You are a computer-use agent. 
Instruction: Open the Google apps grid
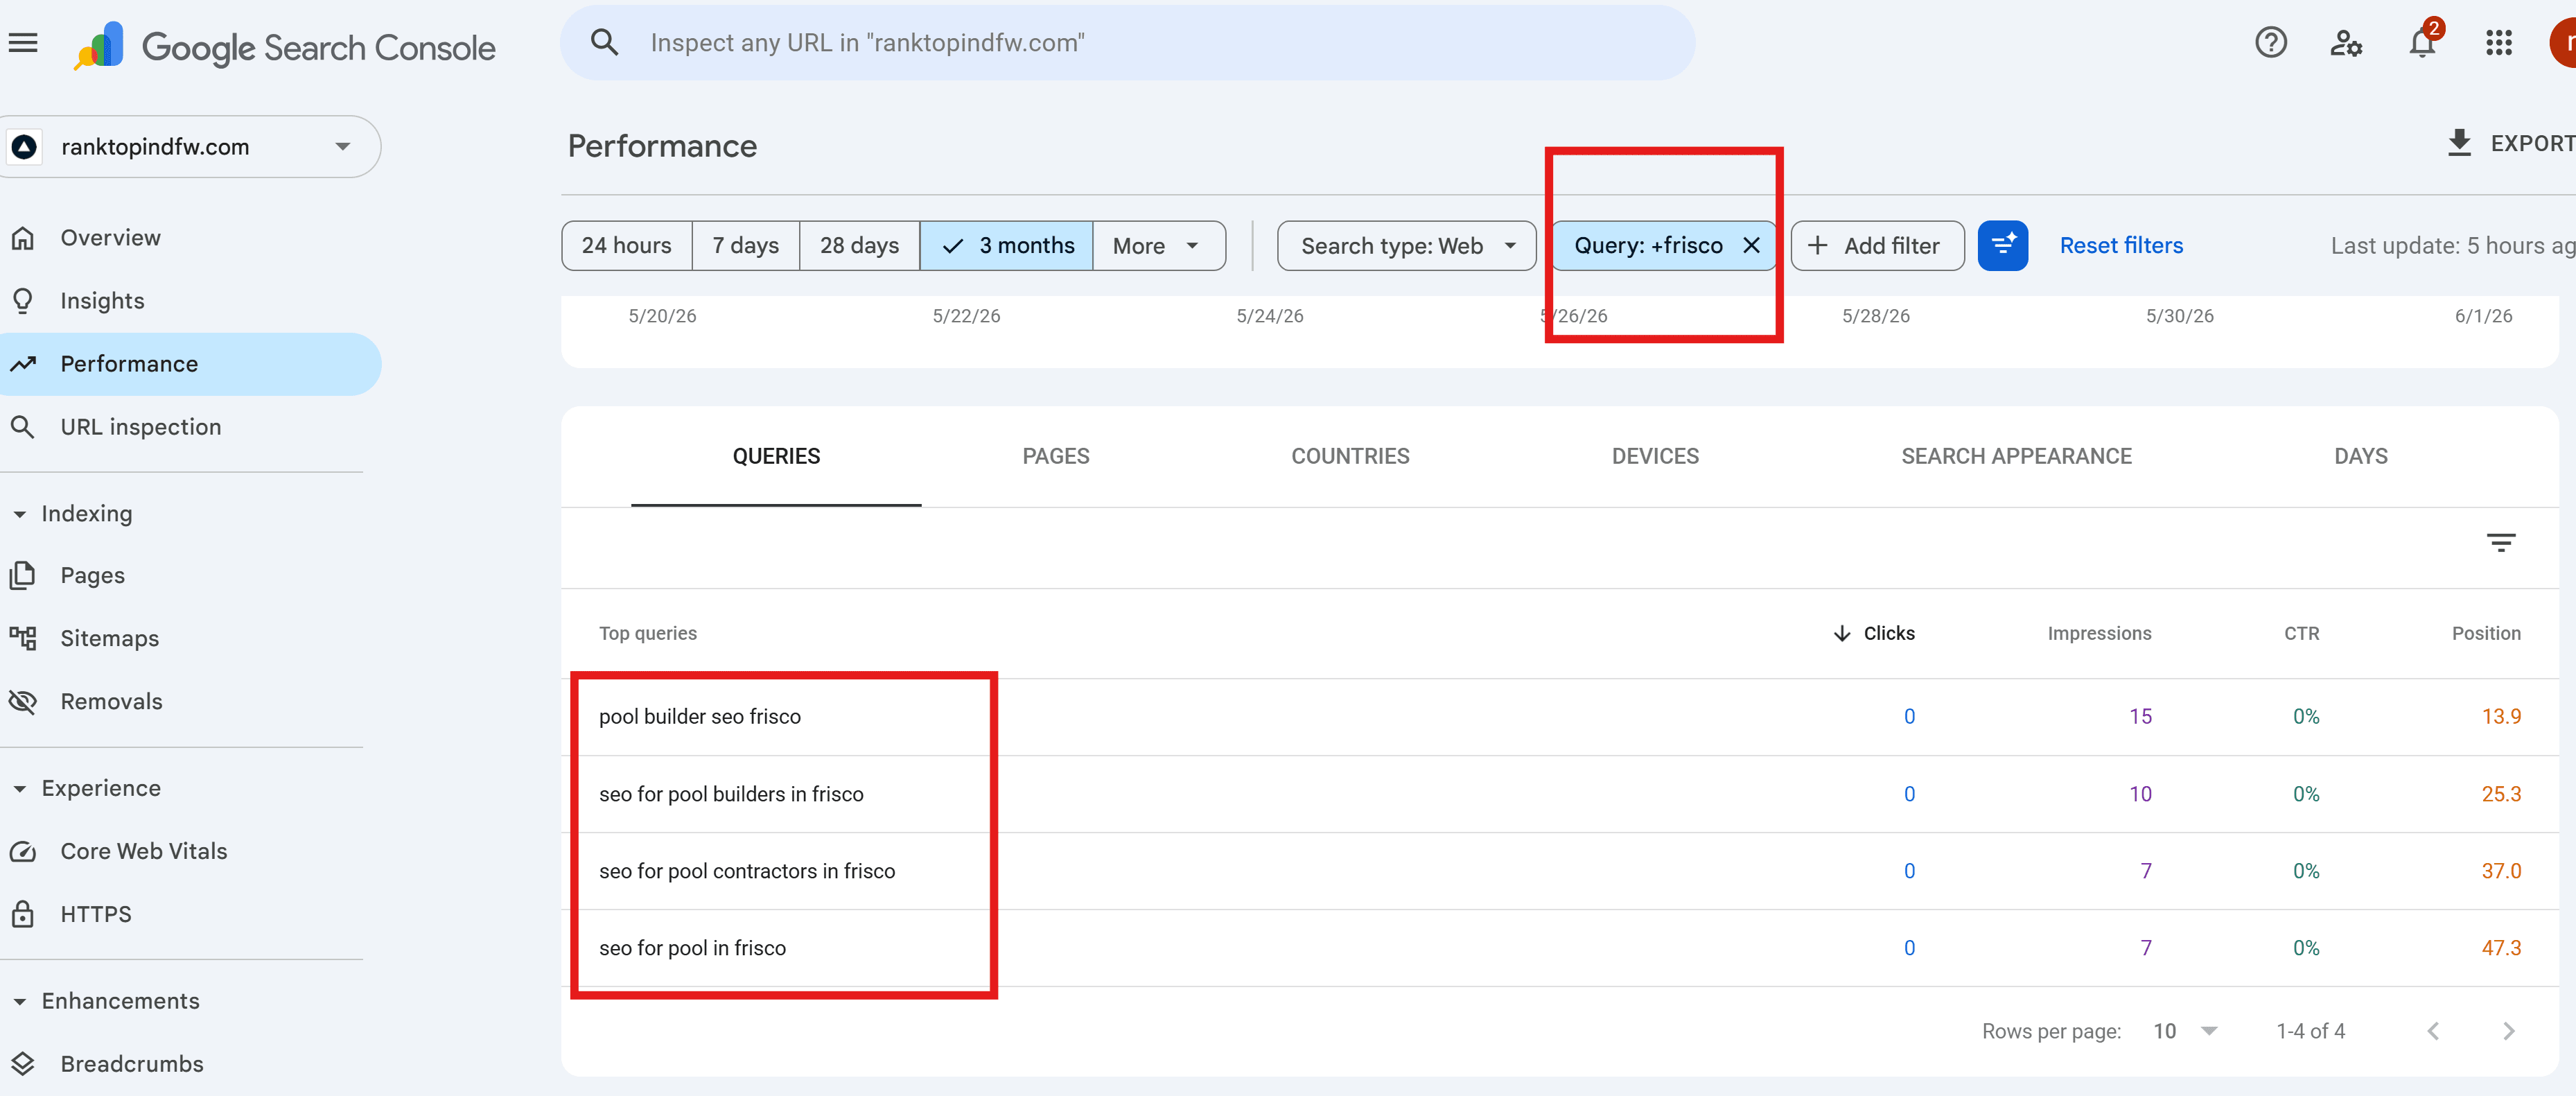point(2498,43)
